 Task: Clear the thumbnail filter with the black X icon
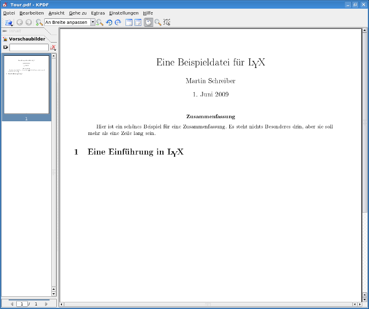point(6,47)
